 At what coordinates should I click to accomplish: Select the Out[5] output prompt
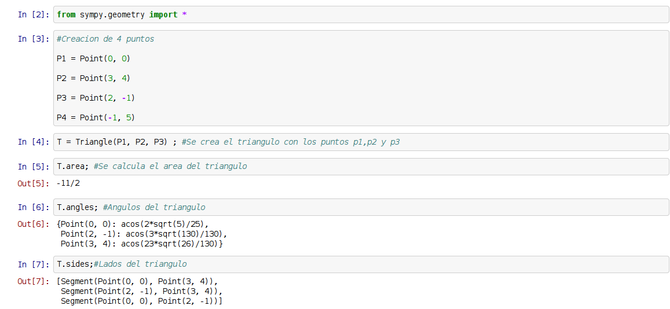point(34,183)
